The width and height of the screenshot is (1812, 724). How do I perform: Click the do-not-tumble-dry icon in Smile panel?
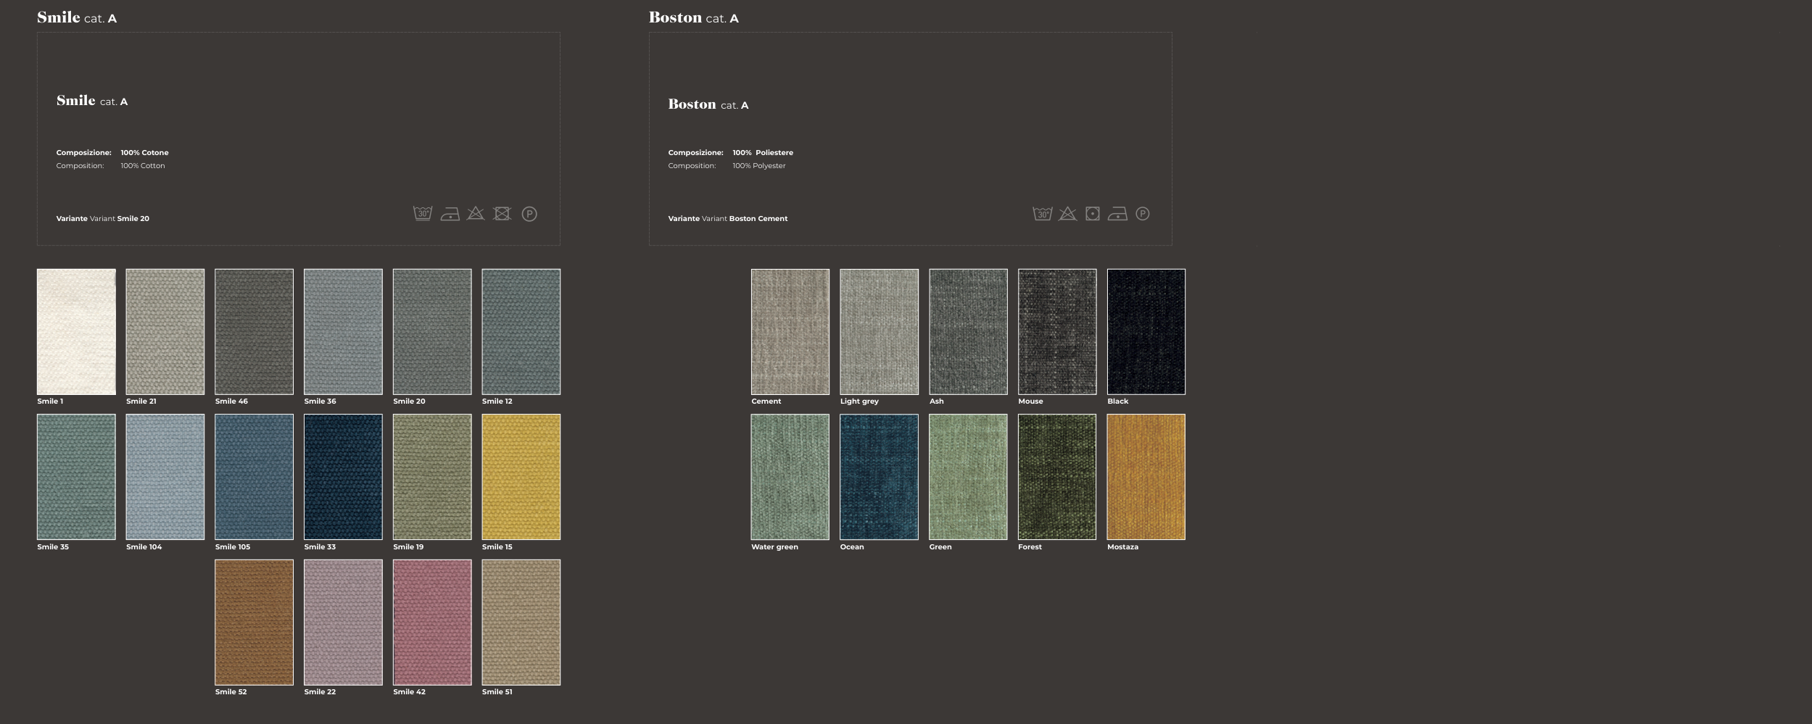click(x=502, y=214)
